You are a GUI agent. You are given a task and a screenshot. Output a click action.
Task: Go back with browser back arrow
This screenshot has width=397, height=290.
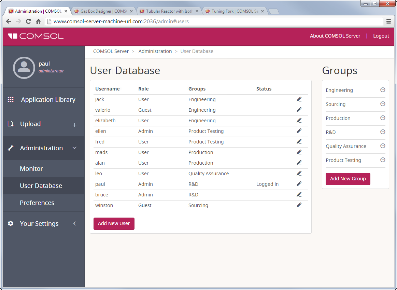click(x=9, y=22)
